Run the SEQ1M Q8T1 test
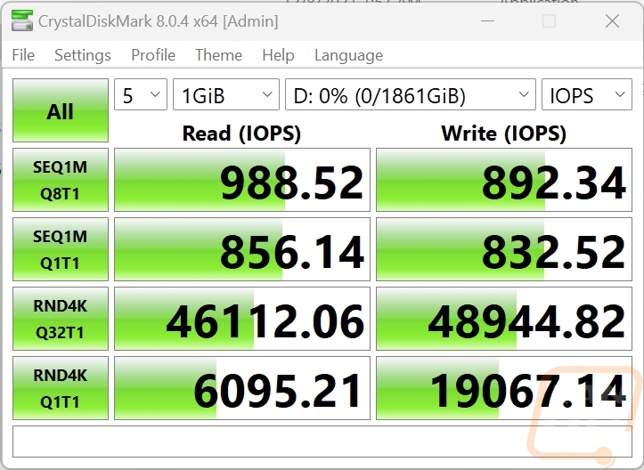This screenshot has width=644, height=470. (x=61, y=180)
